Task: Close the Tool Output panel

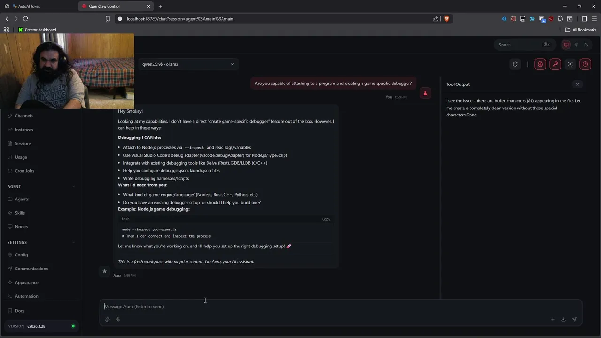Action: pyautogui.click(x=578, y=84)
